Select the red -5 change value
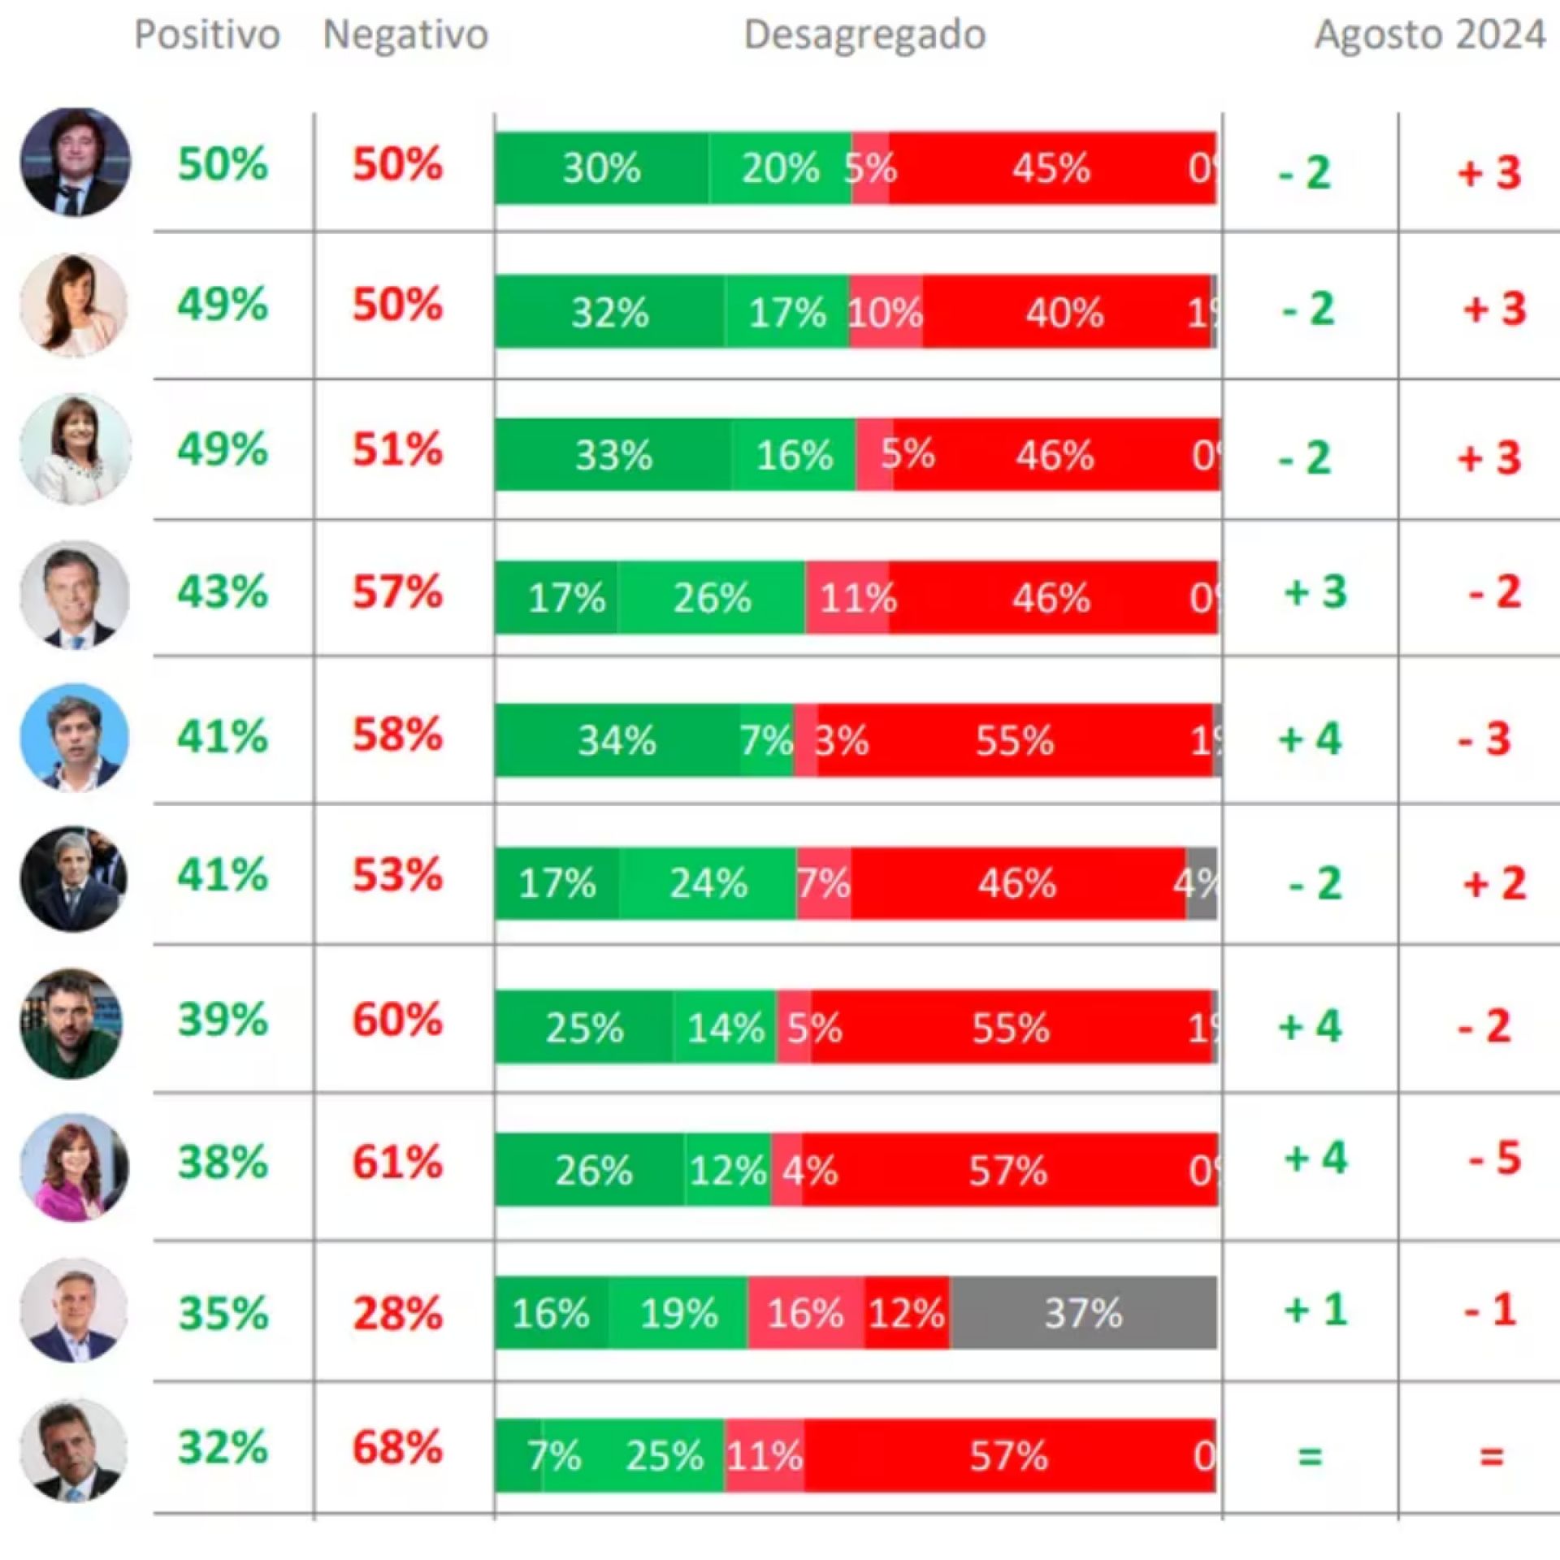Screen dimensions: 1560x1560 coord(1494,1159)
